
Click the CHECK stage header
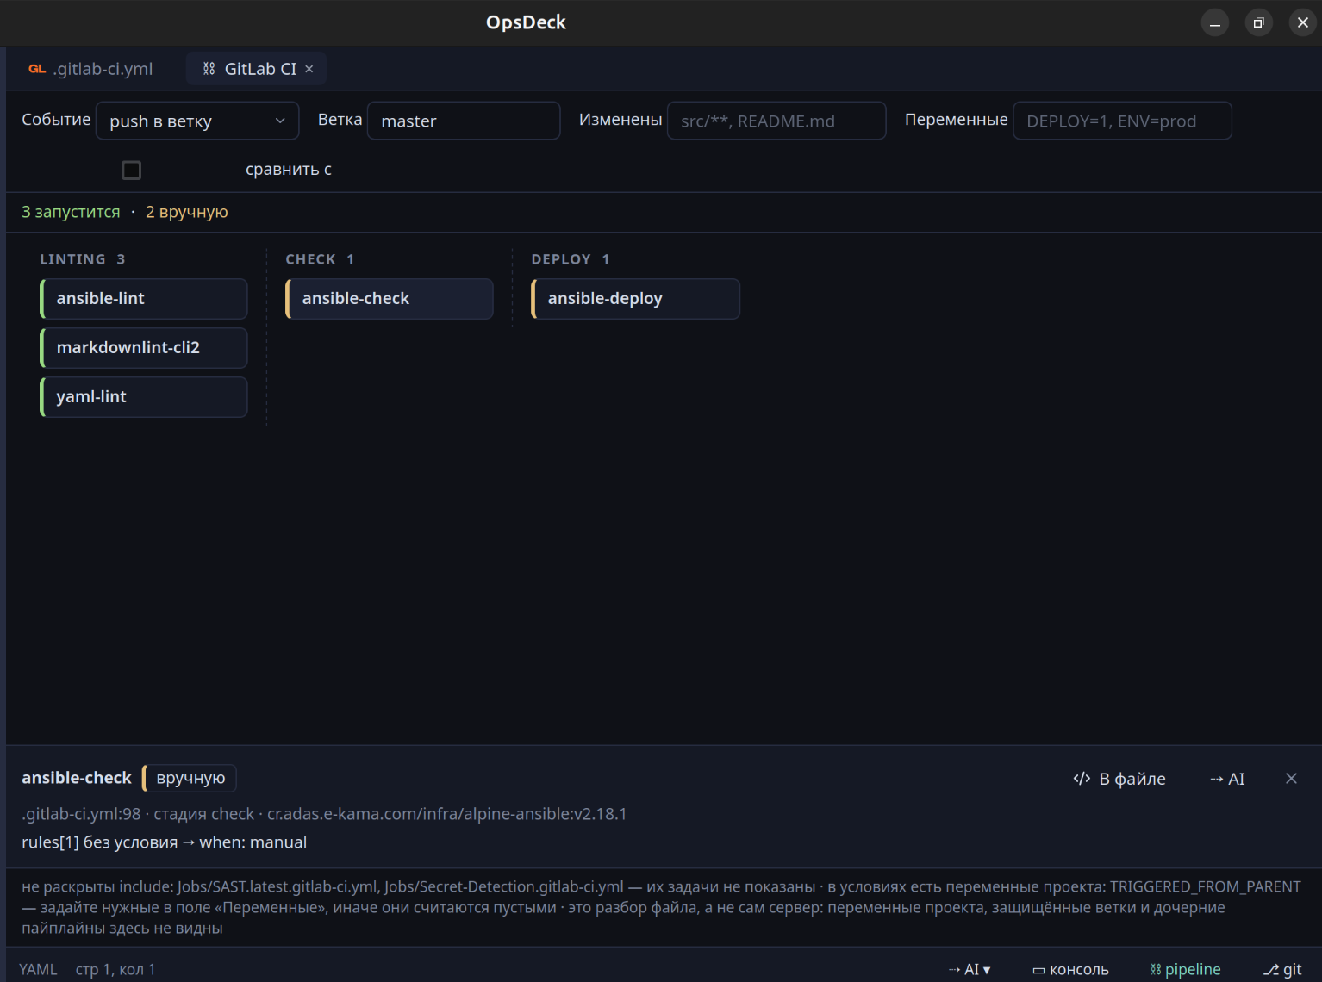click(x=320, y=259)
